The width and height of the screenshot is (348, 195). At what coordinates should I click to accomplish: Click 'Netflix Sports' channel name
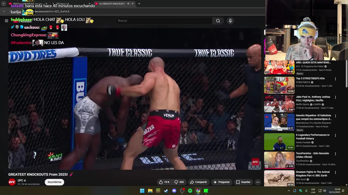[303, 104]
